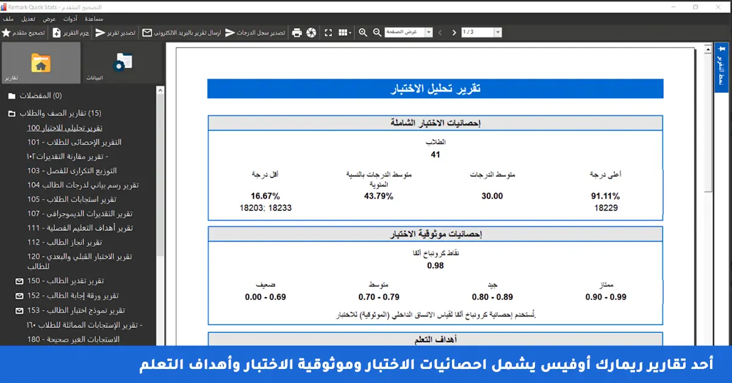Click the envelope icon beside report 153

(x=19, y=310)
